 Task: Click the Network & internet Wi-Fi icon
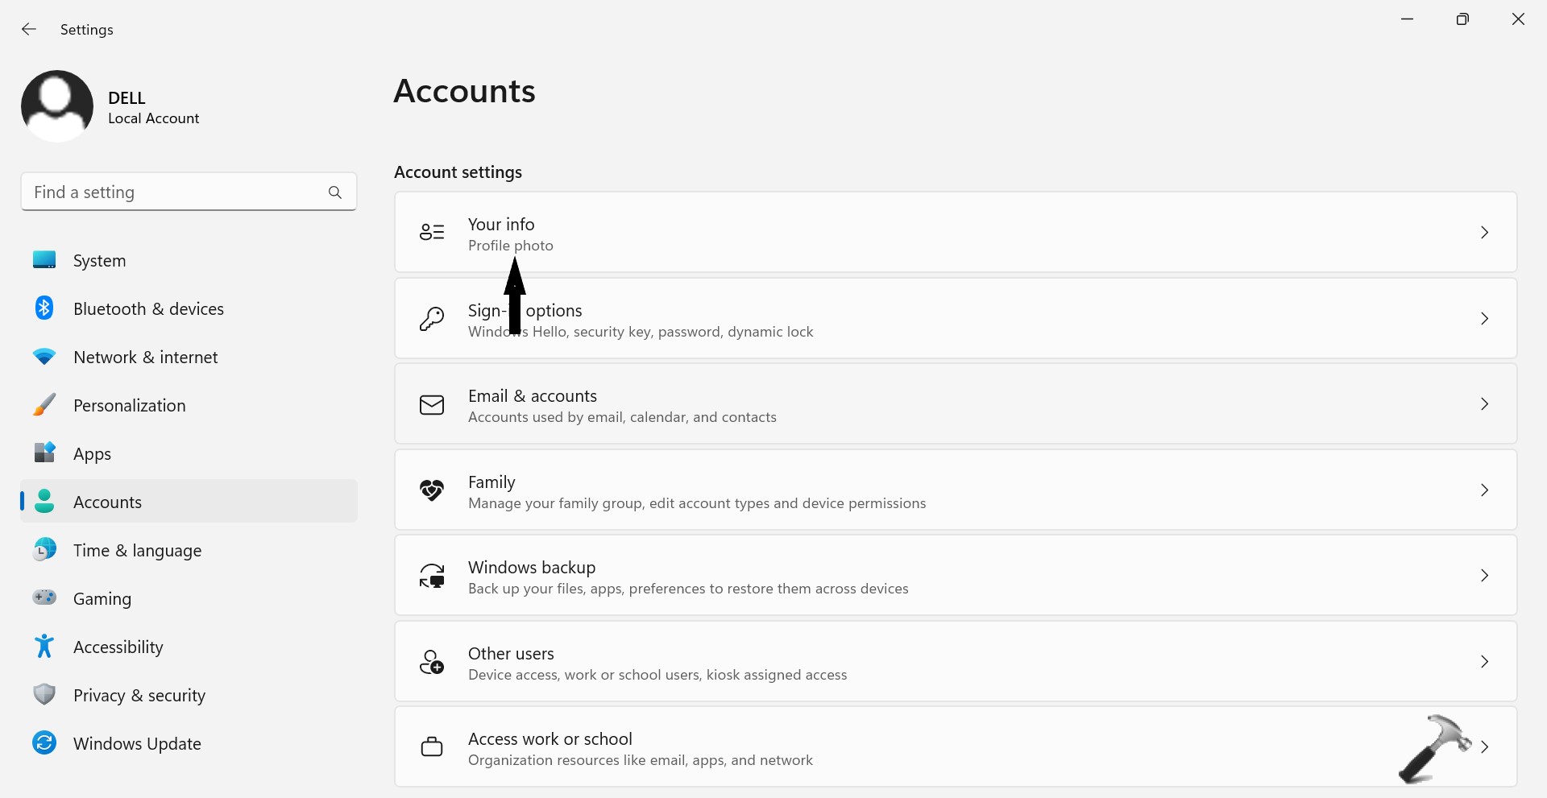tap(44, 357)
